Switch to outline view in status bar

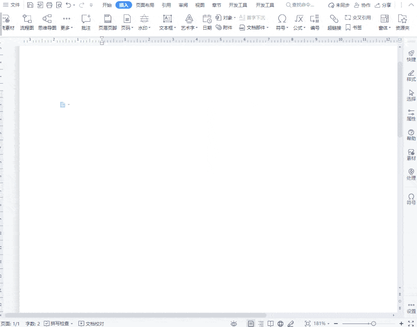coord(261,324)
